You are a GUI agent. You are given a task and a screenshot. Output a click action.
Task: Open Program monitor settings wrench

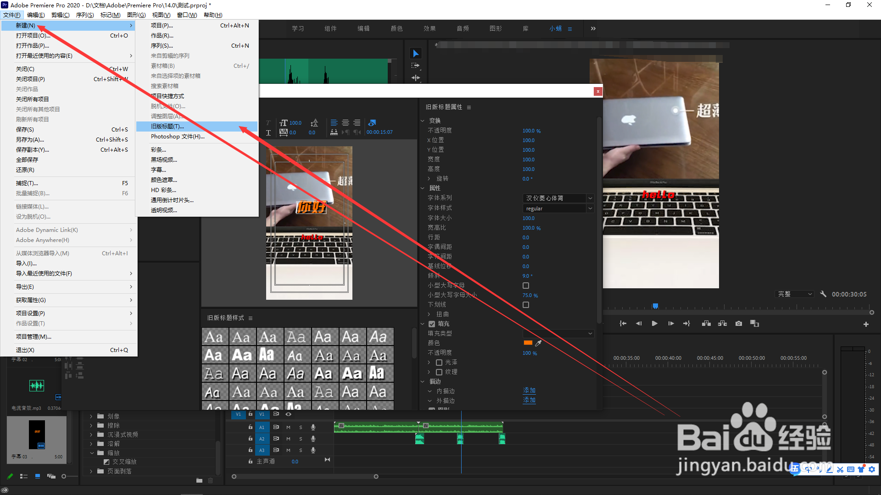[x=823, y=294]
